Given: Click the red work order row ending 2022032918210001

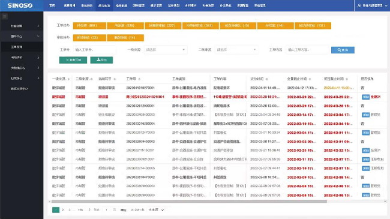Looking at the screenshot, I should click(x=145, y=97).
